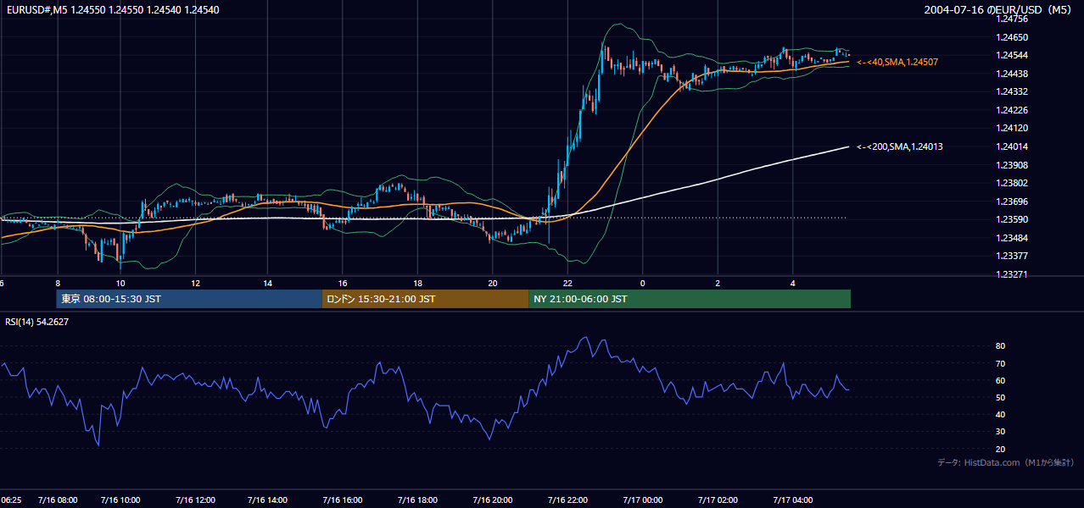Click the time label 7/16 12:00

point(194,500)
